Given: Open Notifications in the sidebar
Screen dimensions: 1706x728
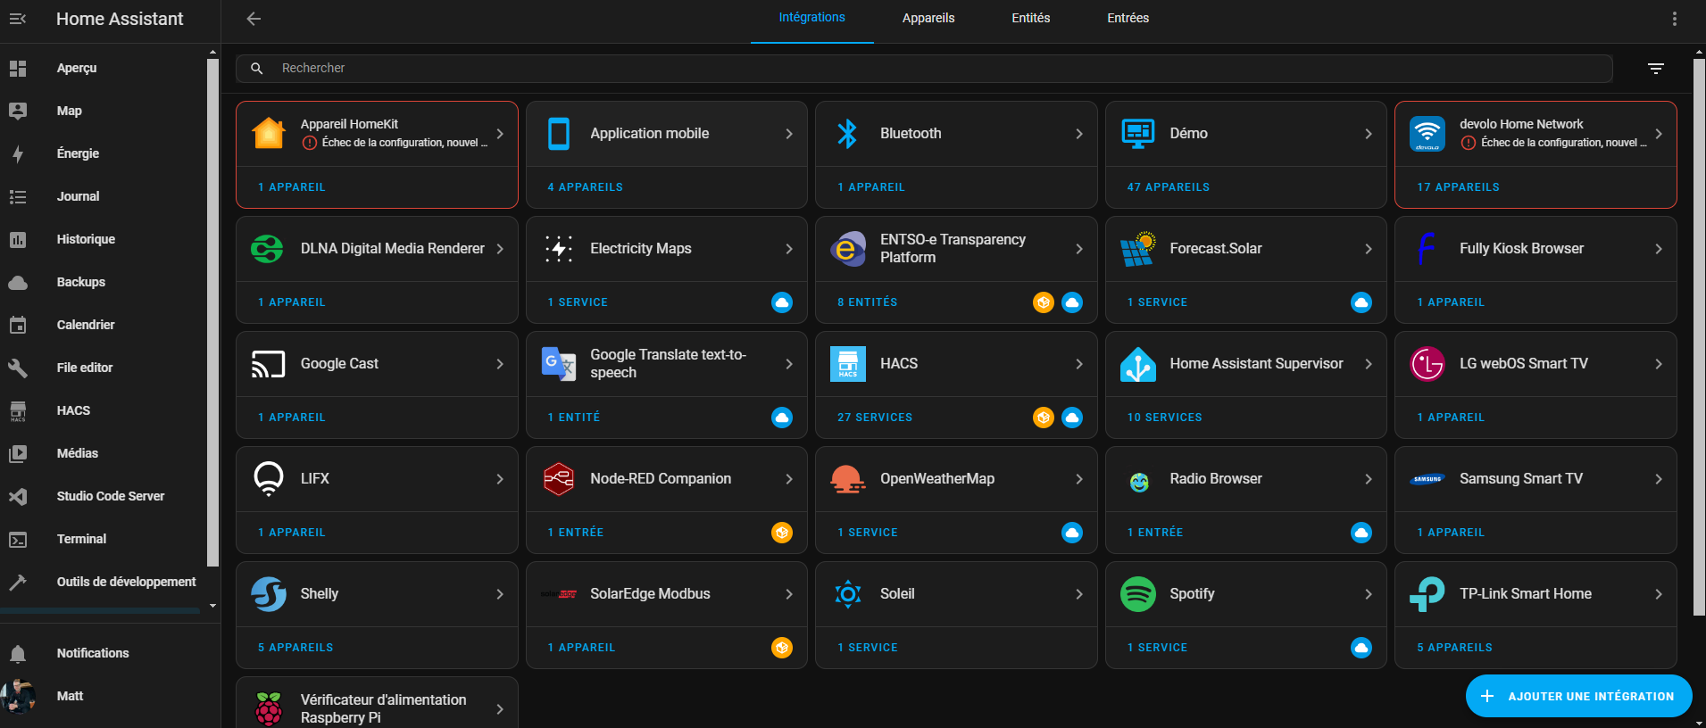Looking at the screenshot, I should [x=110, y=653].
